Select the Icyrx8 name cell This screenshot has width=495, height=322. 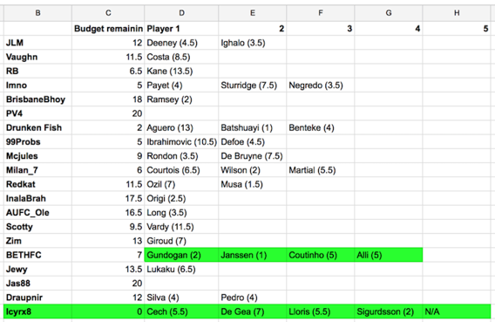pos(37,312)
